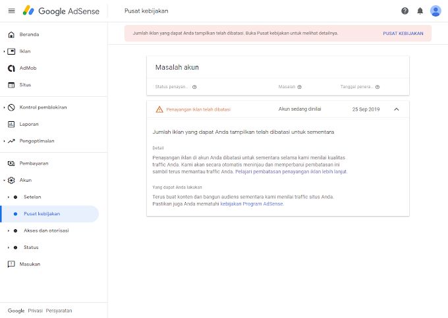
Task: Click the Masalah akun heading
Action: click(x=177, y=67)
